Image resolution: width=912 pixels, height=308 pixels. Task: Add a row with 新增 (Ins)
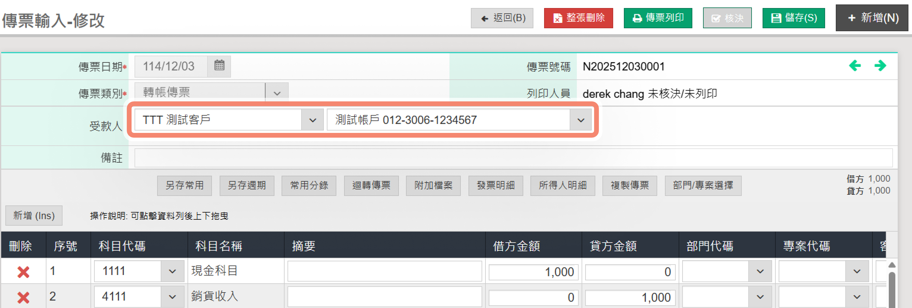tap(34, 216)
